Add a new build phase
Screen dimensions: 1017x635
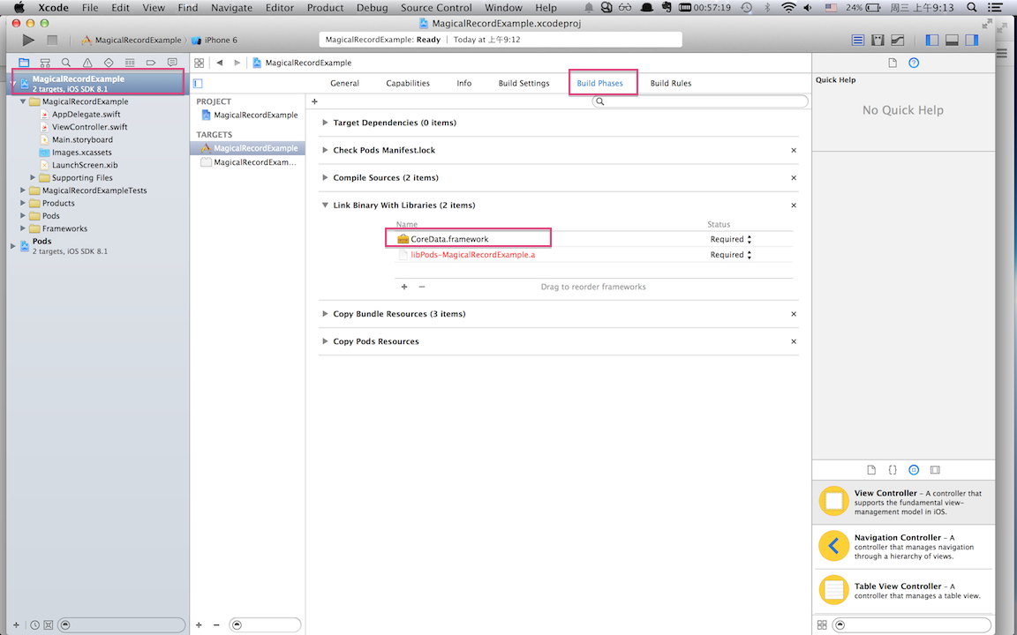click(x=314, y=101)
